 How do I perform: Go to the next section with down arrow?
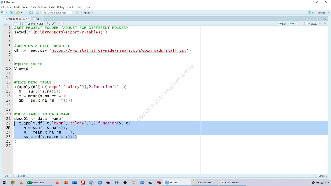[x=302, y=24]
